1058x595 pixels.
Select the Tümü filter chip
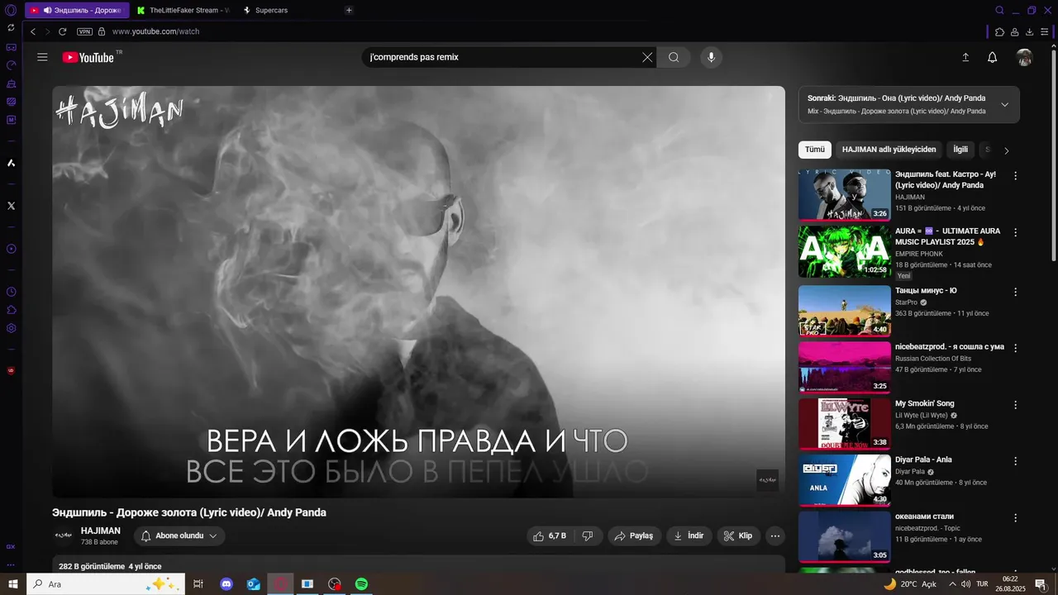pyautogui.click(x=815, y=150)
